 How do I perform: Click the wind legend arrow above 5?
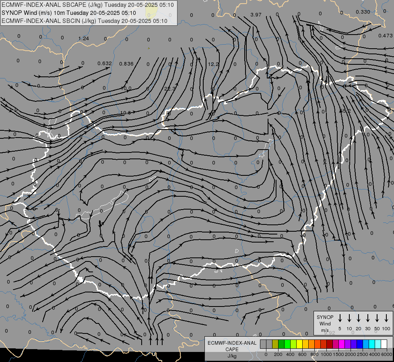[x=340, y=318]
